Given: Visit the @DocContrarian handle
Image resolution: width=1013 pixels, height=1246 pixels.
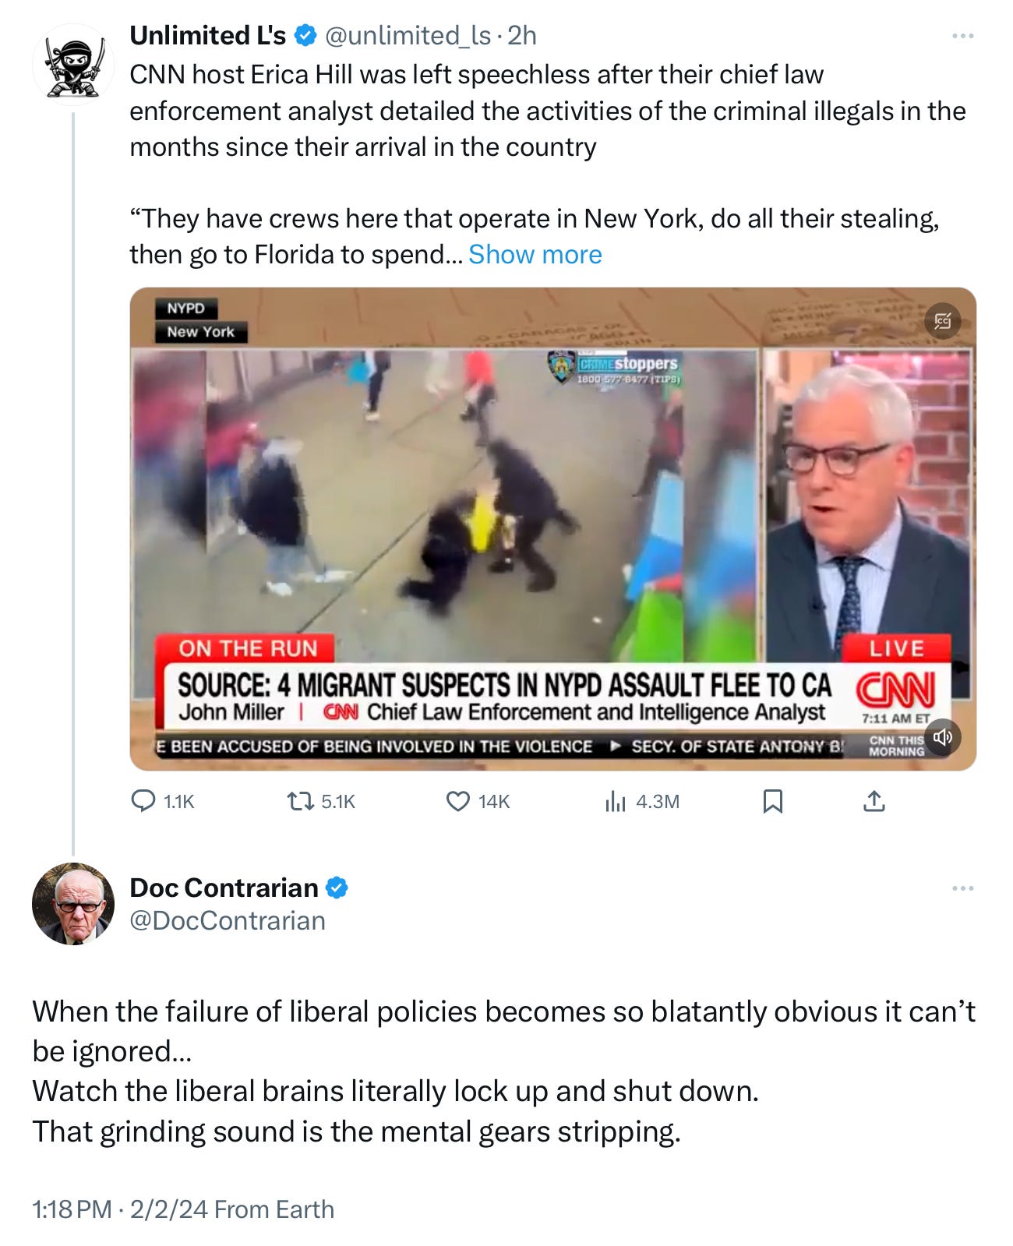Looking at the screenshot, I should point(228,921).
